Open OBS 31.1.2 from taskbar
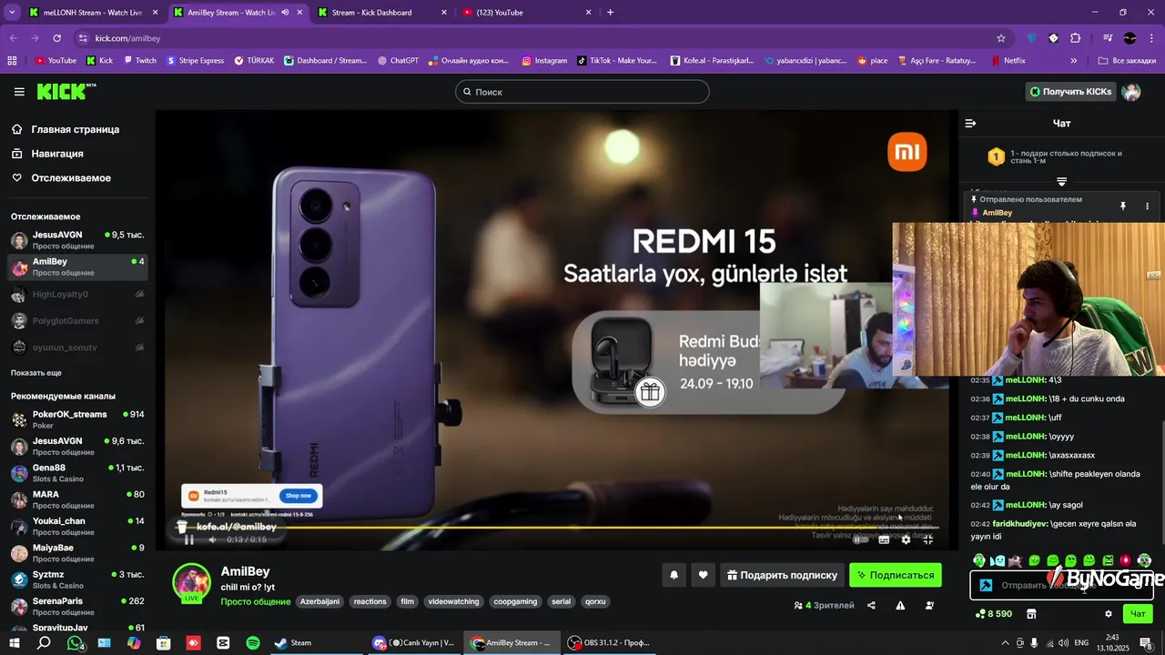Viewport: 1165px width, 655px height. click(x=609, y=642)
